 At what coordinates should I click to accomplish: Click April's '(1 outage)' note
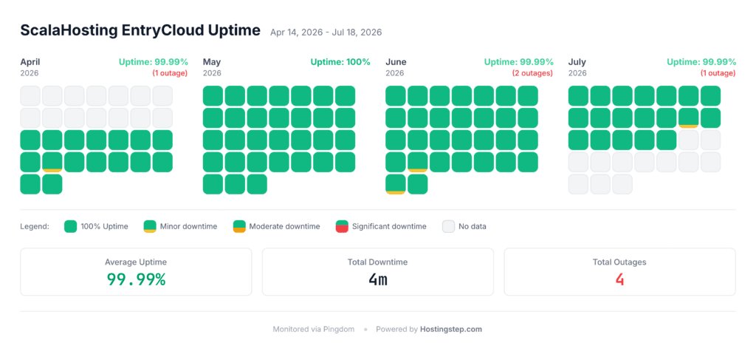(170, 73)
